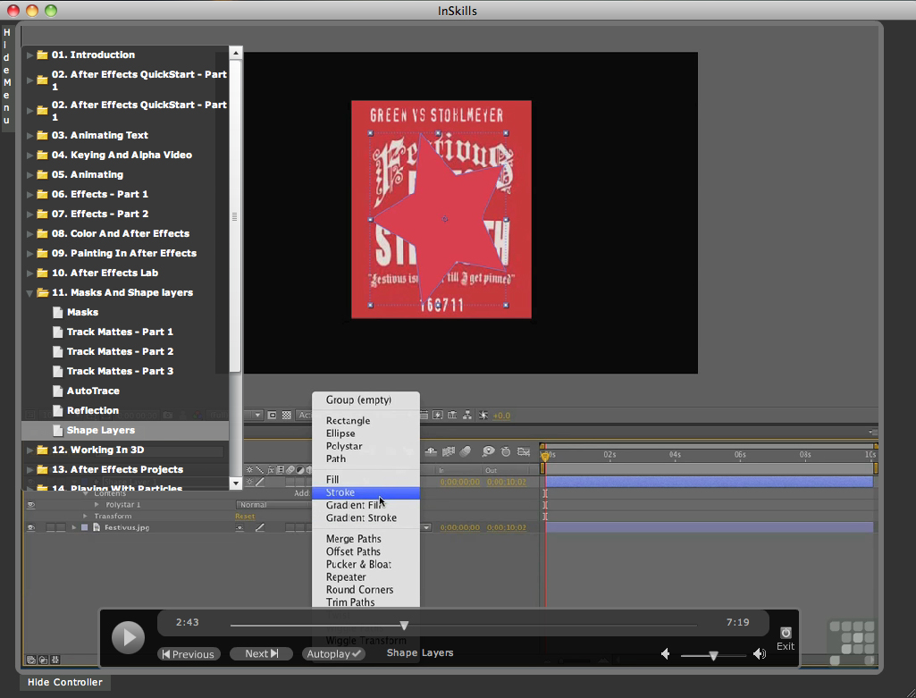Choose Fill from the Add menu
This screenshot has width=916, height=698.
366,480
